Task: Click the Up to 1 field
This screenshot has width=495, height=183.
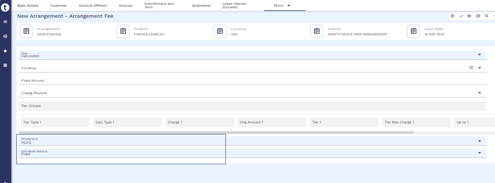Action: (474, 122)
